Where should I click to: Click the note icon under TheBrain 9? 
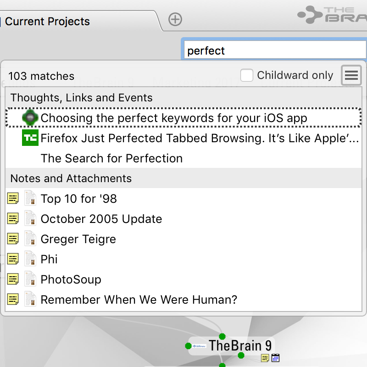point(265,358)
